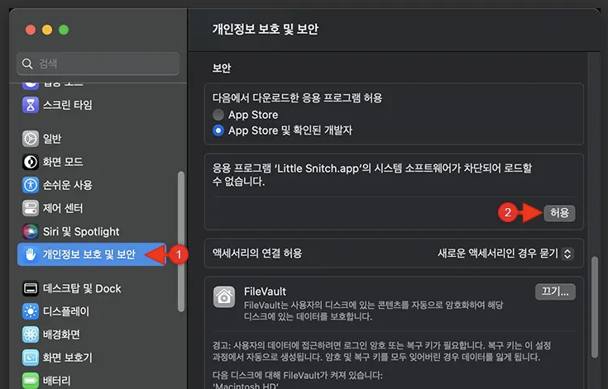Select the App Store radio option

click(x=218, y=115)
